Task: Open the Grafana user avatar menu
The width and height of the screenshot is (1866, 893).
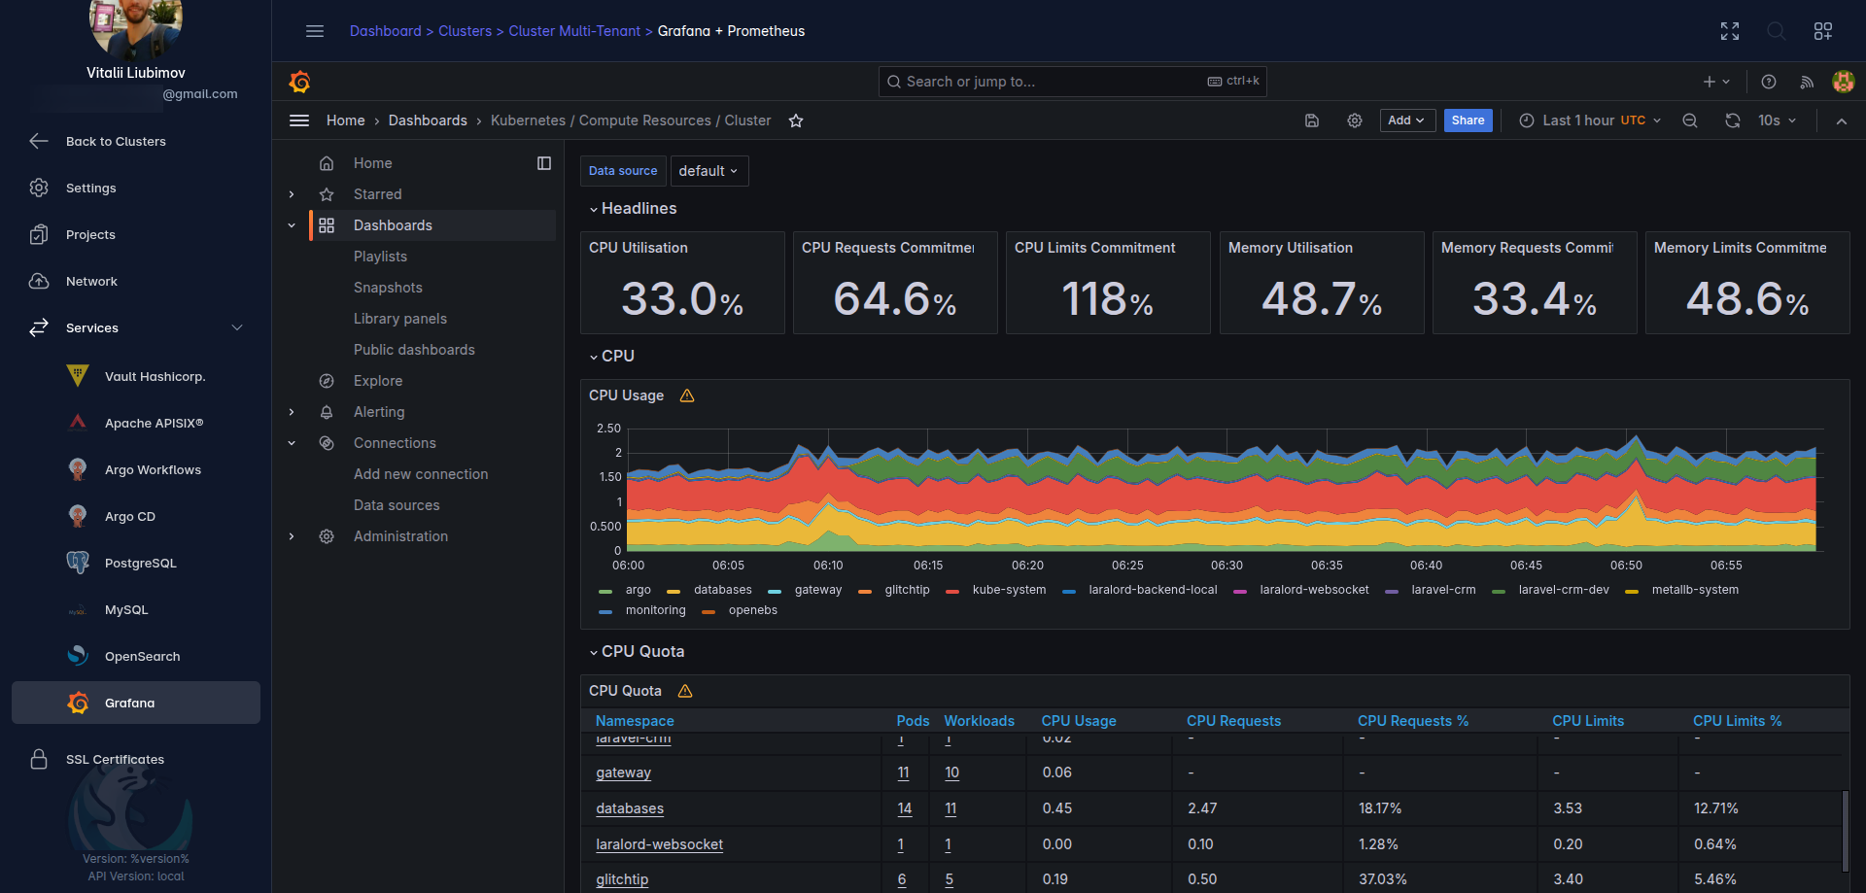Action: [1843, 82]
